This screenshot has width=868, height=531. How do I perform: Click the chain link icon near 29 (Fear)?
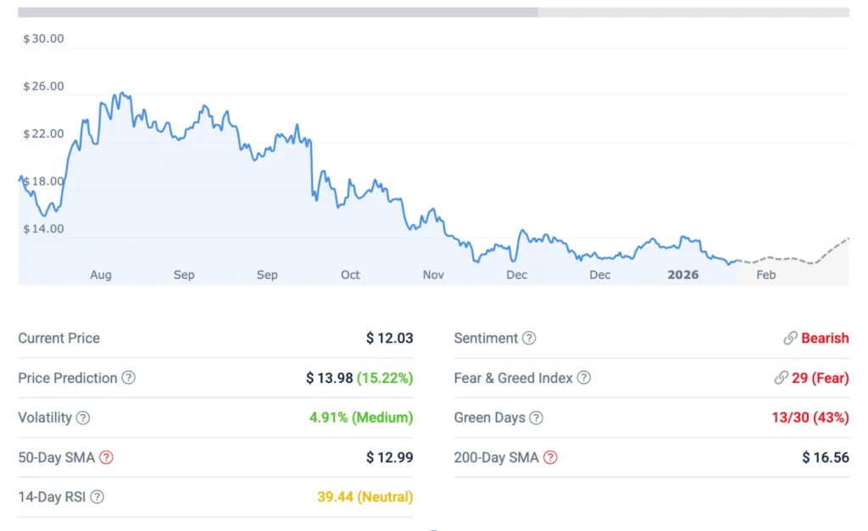(781, 379)
